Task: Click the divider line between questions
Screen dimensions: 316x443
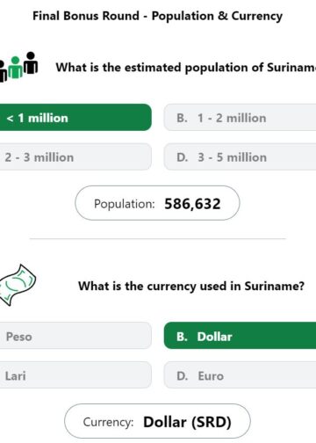Action: click(157, 238)
